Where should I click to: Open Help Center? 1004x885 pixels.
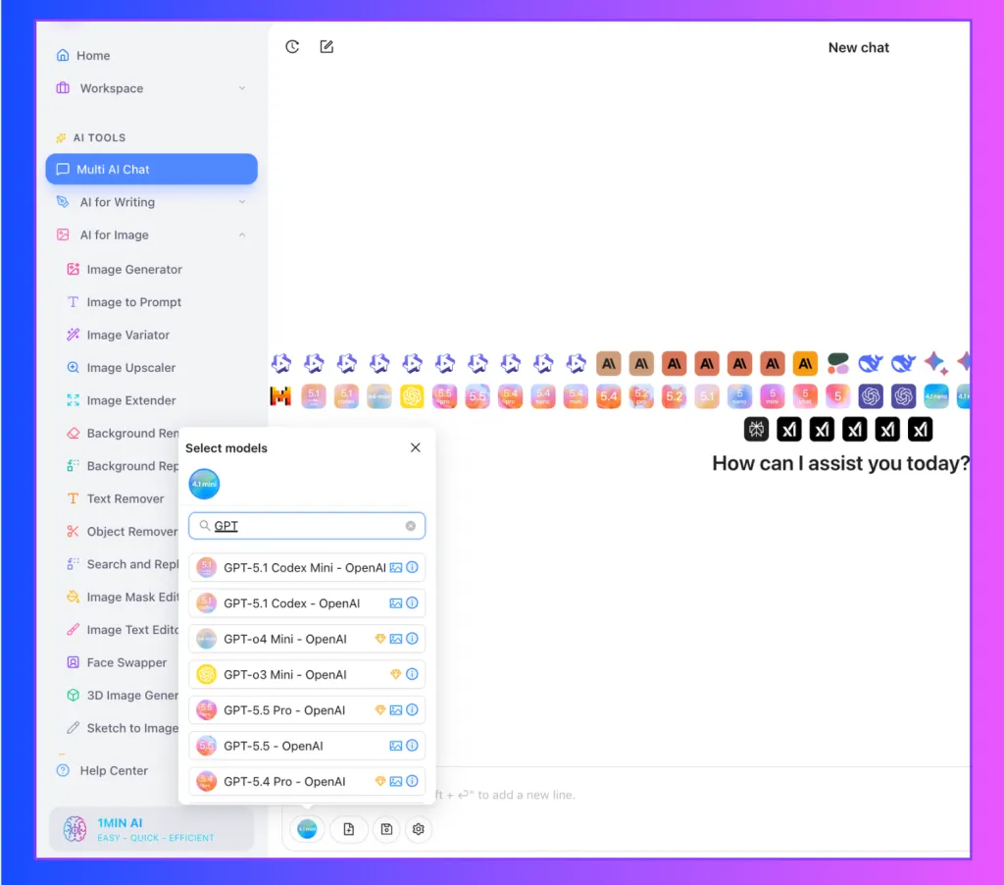click(x=102, y=770)
